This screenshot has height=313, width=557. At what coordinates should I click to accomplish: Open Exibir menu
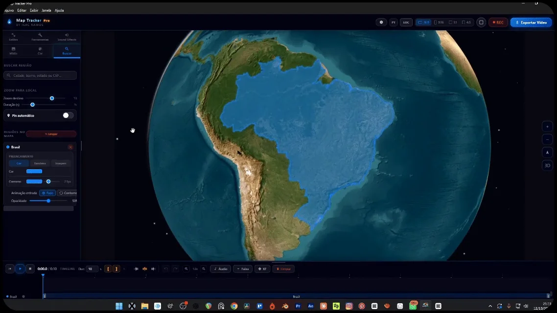tap(34, 10)
